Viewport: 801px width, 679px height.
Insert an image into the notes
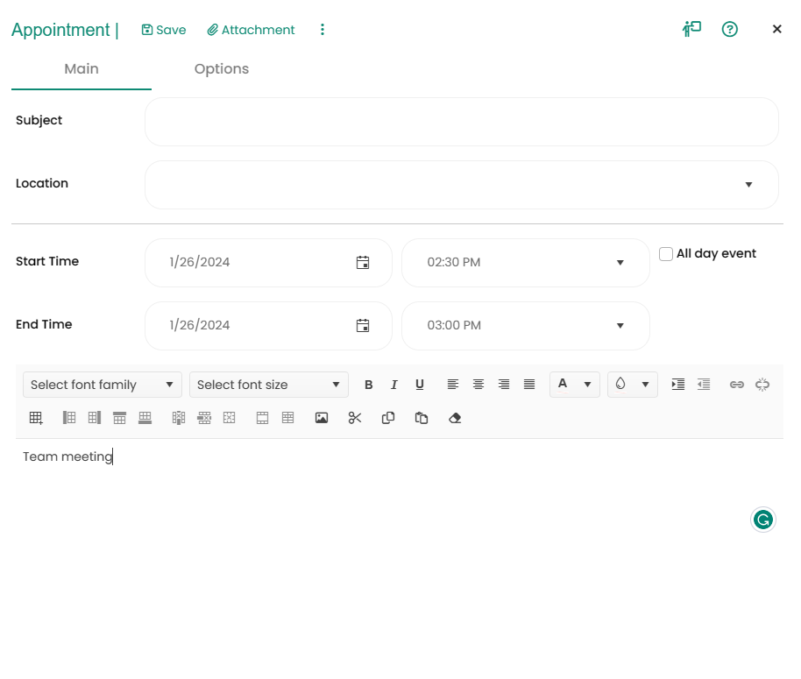coord(322,418)
